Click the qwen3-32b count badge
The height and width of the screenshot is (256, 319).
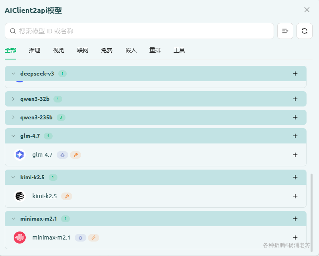[57, 99]
